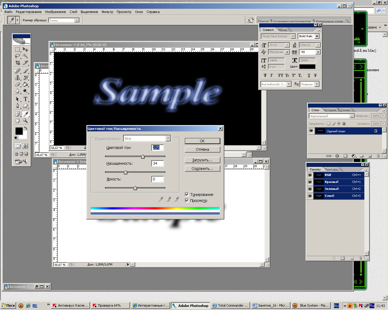This screenshot has width=388, height=310.
Task: Select the Slice tool
Action: tap(25, 63)
